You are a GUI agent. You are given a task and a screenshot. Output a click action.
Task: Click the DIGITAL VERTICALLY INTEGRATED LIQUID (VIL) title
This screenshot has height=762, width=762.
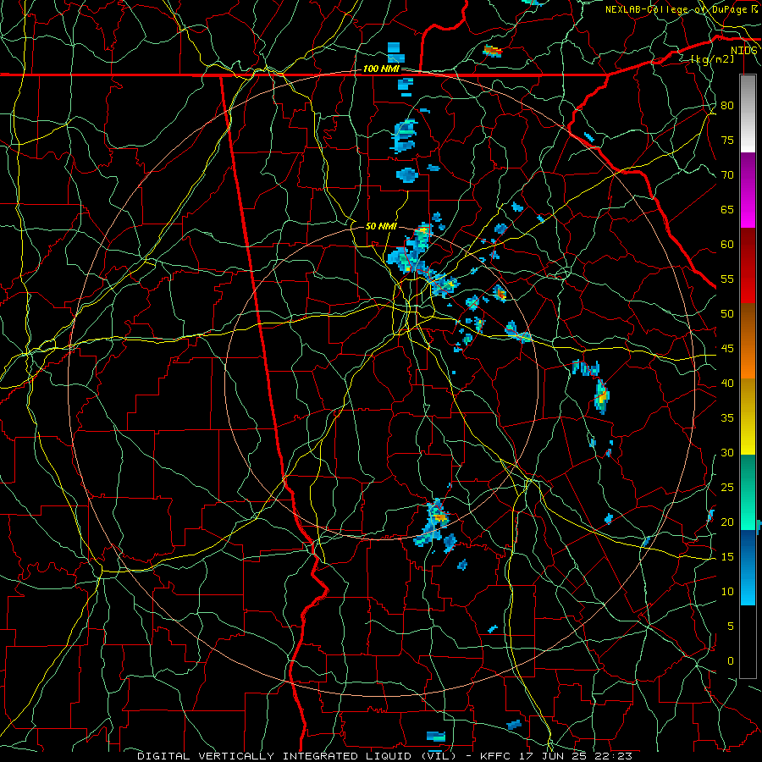click(296, 756)
